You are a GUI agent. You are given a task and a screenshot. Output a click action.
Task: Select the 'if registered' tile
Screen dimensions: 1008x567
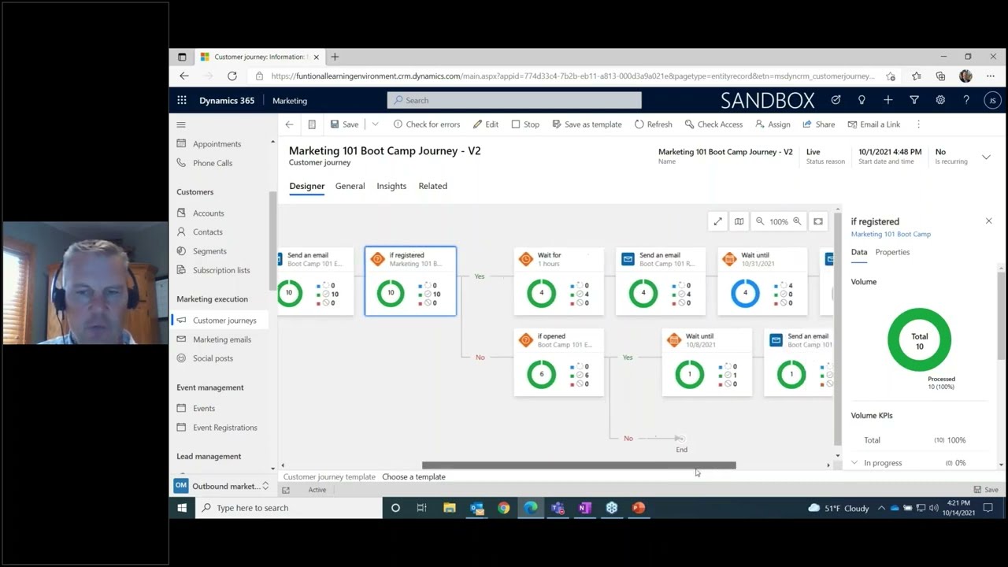[410, 281]
